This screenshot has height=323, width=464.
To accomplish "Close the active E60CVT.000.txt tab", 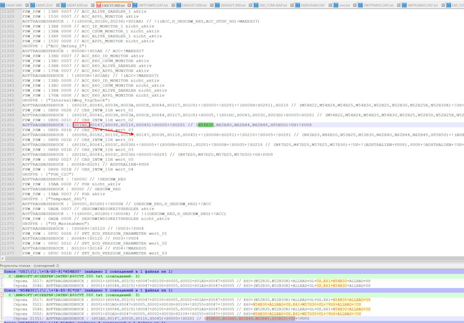I will 130,5.
